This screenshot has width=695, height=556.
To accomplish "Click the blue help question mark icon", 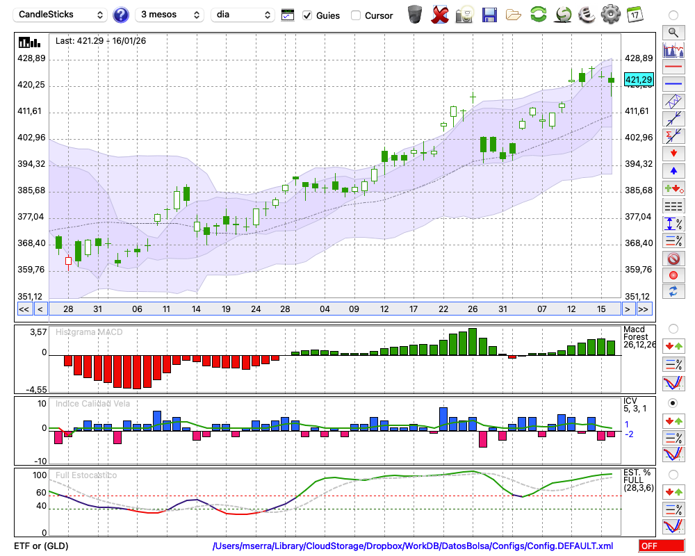I will coord(121,15).
